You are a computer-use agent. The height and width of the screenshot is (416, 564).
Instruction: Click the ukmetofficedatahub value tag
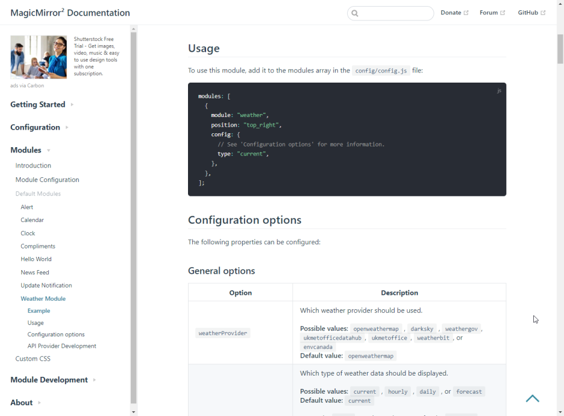pos(332,338)
